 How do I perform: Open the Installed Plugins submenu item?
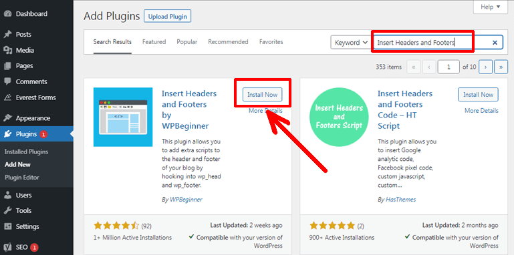27,152
